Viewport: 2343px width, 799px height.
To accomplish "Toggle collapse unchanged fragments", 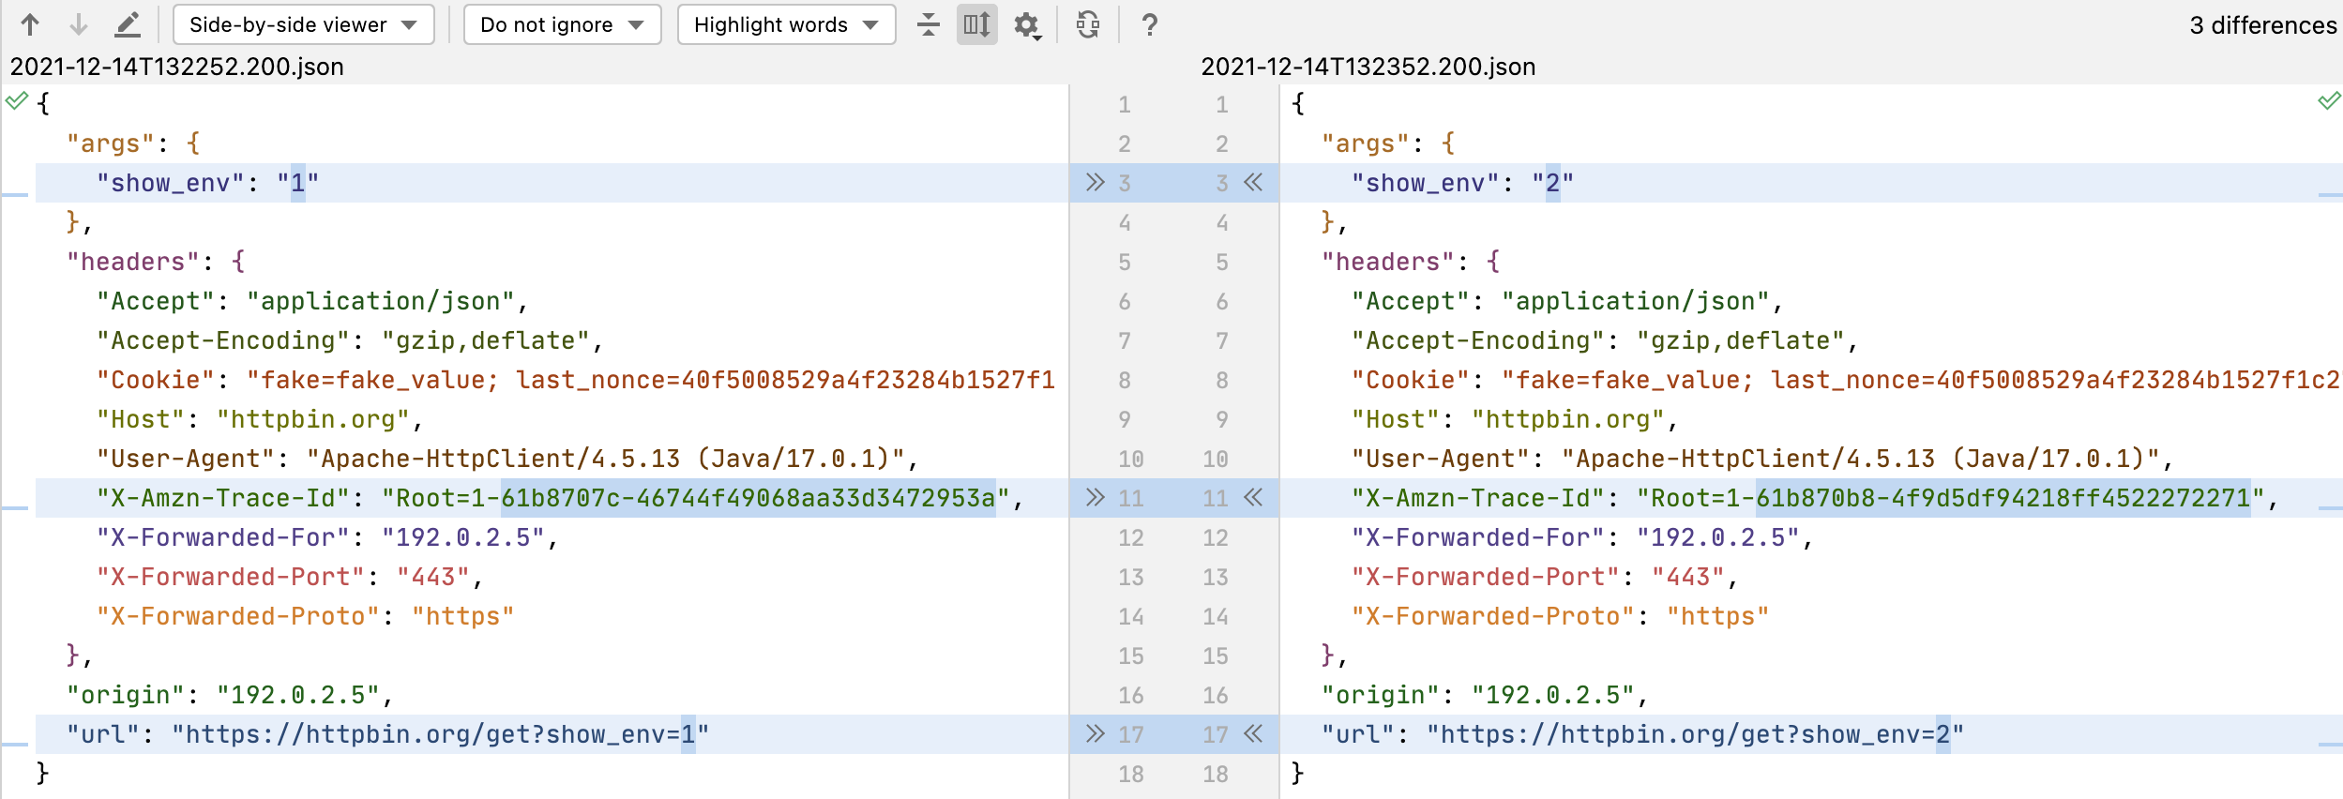I will [x=928, y=24].
